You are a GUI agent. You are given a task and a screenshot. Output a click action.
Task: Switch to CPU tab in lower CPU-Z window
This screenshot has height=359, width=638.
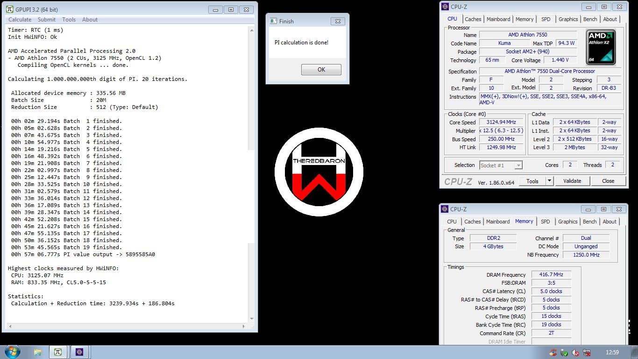pos(452,222)
